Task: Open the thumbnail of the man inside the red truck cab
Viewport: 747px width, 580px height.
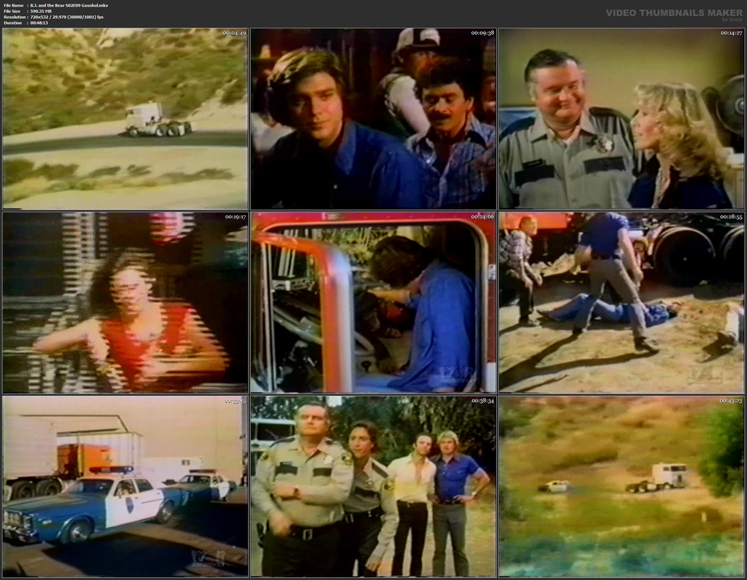Action: (373, 303)
